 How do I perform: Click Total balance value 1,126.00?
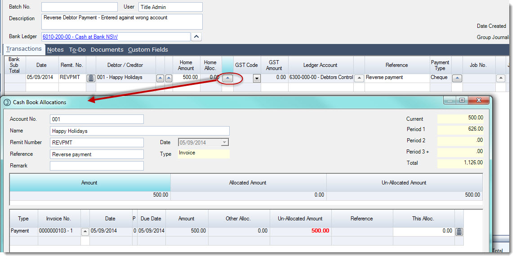coord(460,163)
